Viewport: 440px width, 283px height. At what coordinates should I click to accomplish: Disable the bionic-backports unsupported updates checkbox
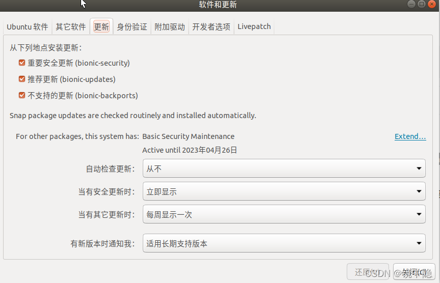point(22,95)
